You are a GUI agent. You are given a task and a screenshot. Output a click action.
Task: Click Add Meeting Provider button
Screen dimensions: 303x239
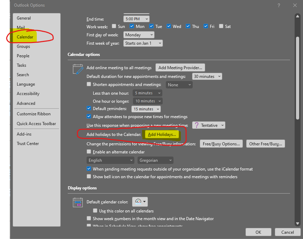(180, 68)
